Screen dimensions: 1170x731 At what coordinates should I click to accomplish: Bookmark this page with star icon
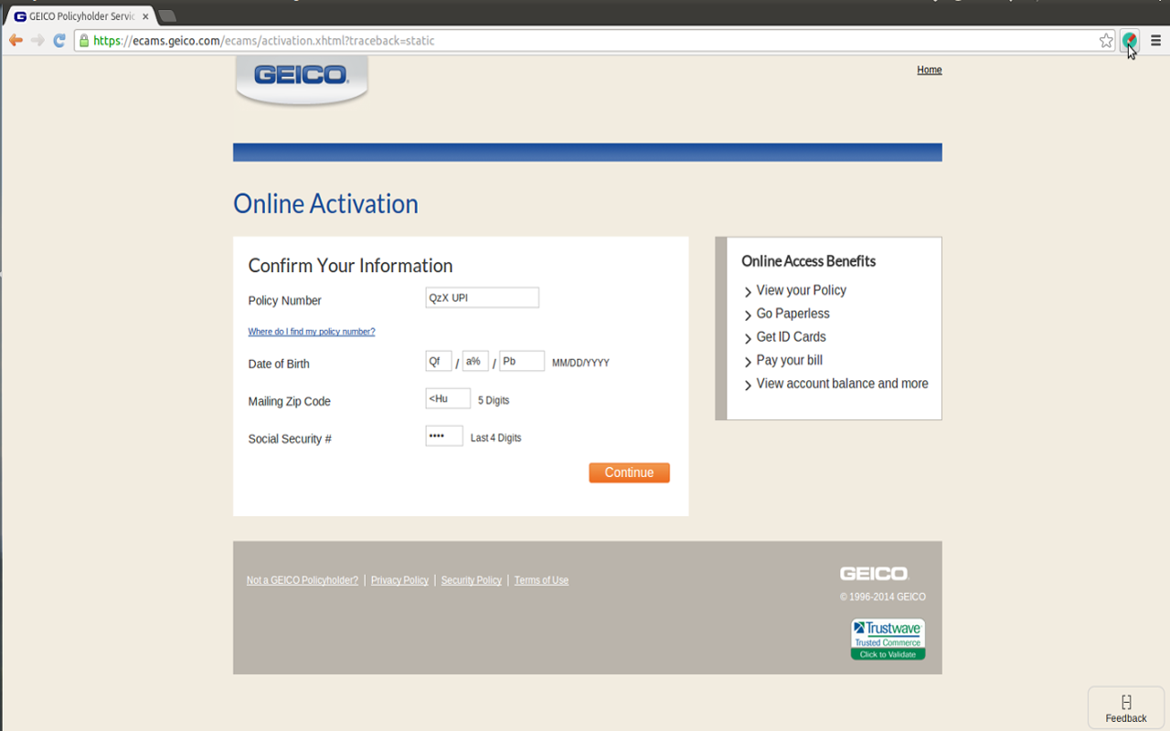(1106, 40)
